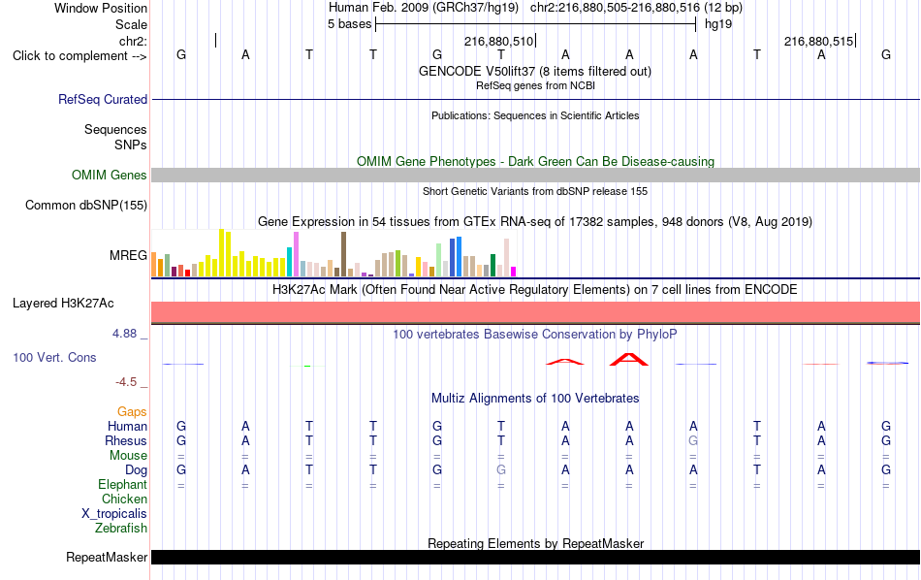Click the 4.88 PhyloP upper scale value
The image size is (921, 580).
pos(124,334)
